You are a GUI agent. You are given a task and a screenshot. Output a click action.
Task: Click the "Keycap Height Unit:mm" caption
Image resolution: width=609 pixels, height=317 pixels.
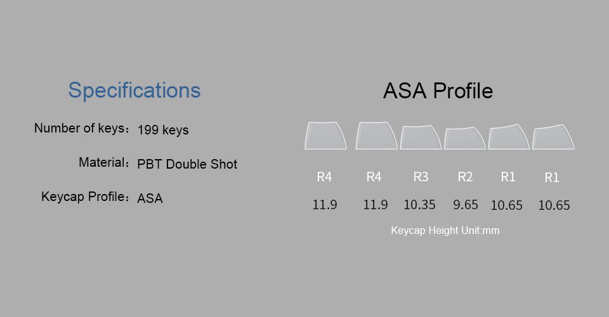[x=445, y=231]
